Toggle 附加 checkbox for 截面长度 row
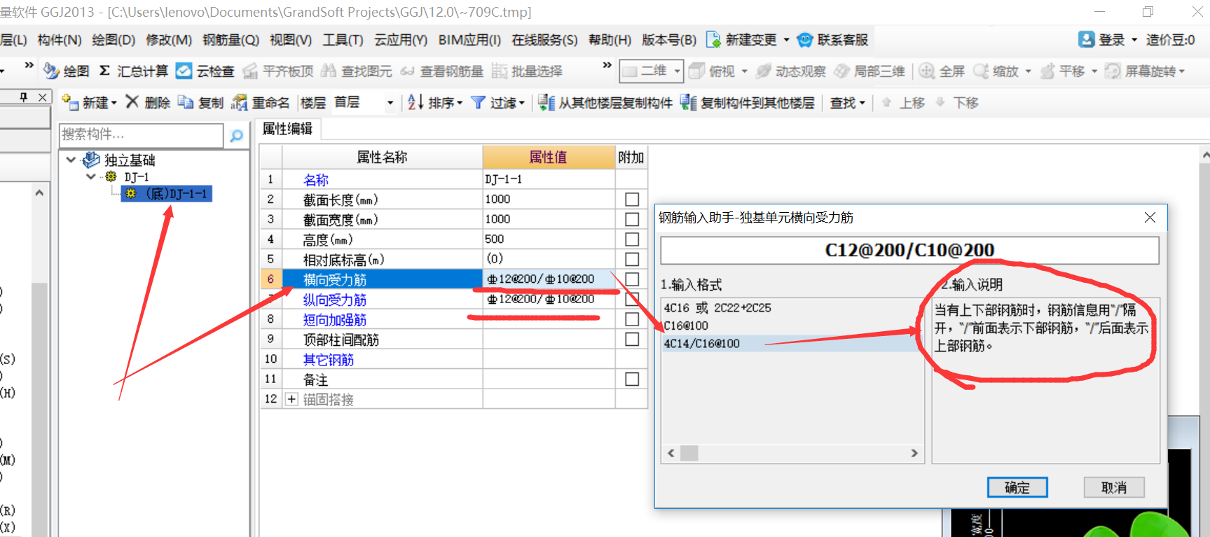Screen dimensions: 1210x537 tap(632, 200)
